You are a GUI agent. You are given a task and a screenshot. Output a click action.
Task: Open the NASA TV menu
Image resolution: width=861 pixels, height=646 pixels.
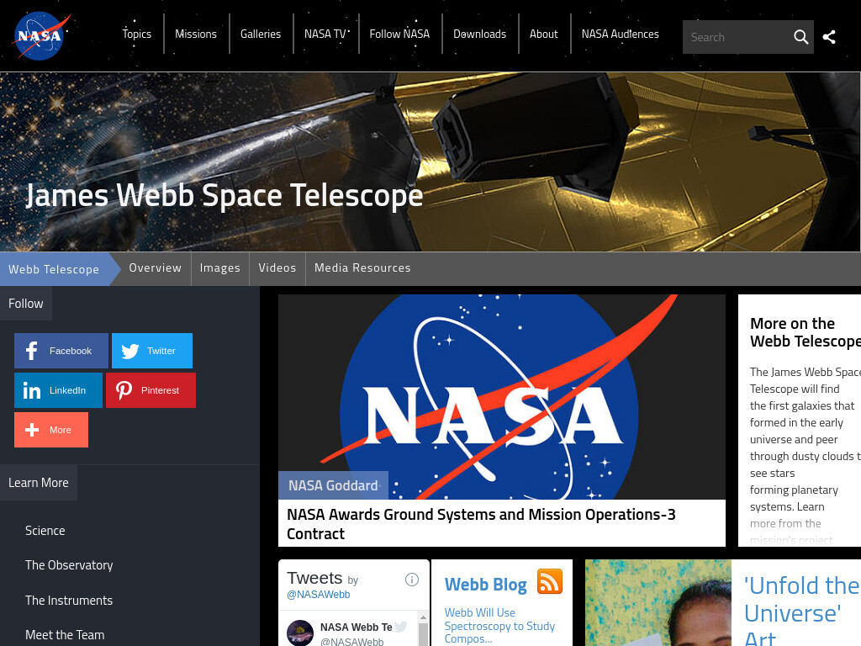(x=325, y=34)
